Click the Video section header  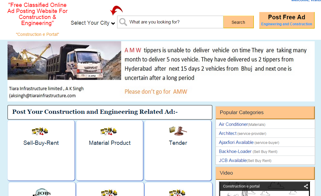265,173
